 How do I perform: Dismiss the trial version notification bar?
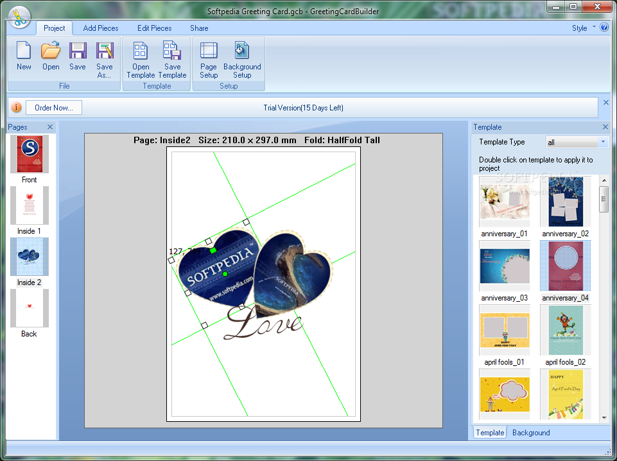(x=606, y=102)
